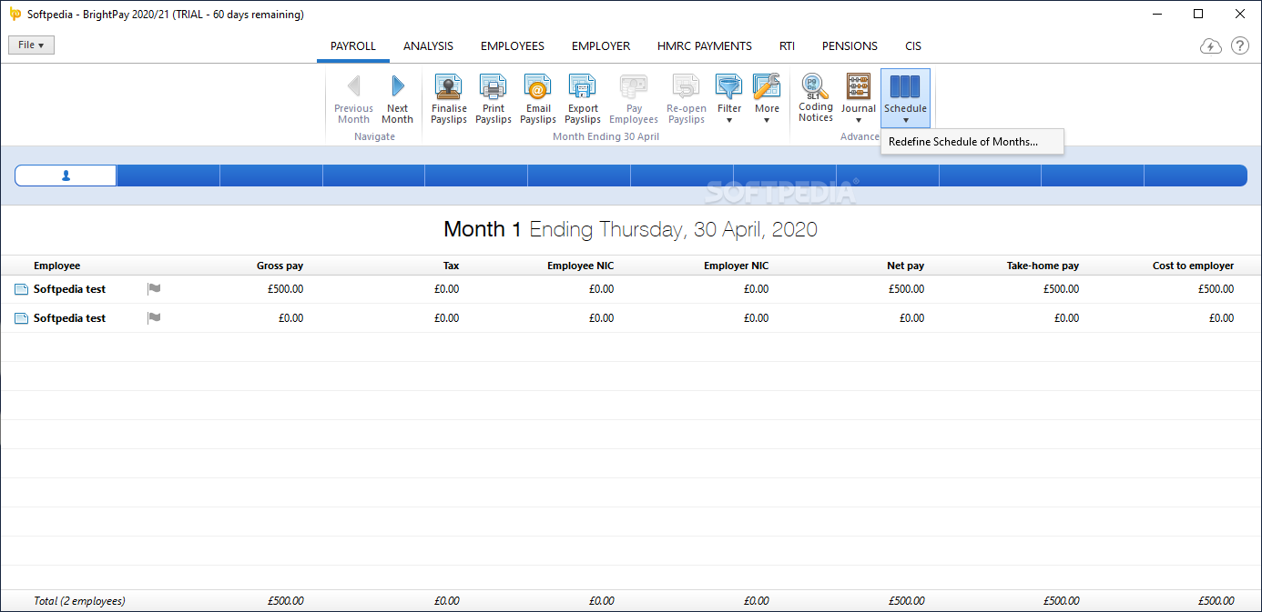
Task: Switch to the PAYROLL tab
Action: click(353, 46)
